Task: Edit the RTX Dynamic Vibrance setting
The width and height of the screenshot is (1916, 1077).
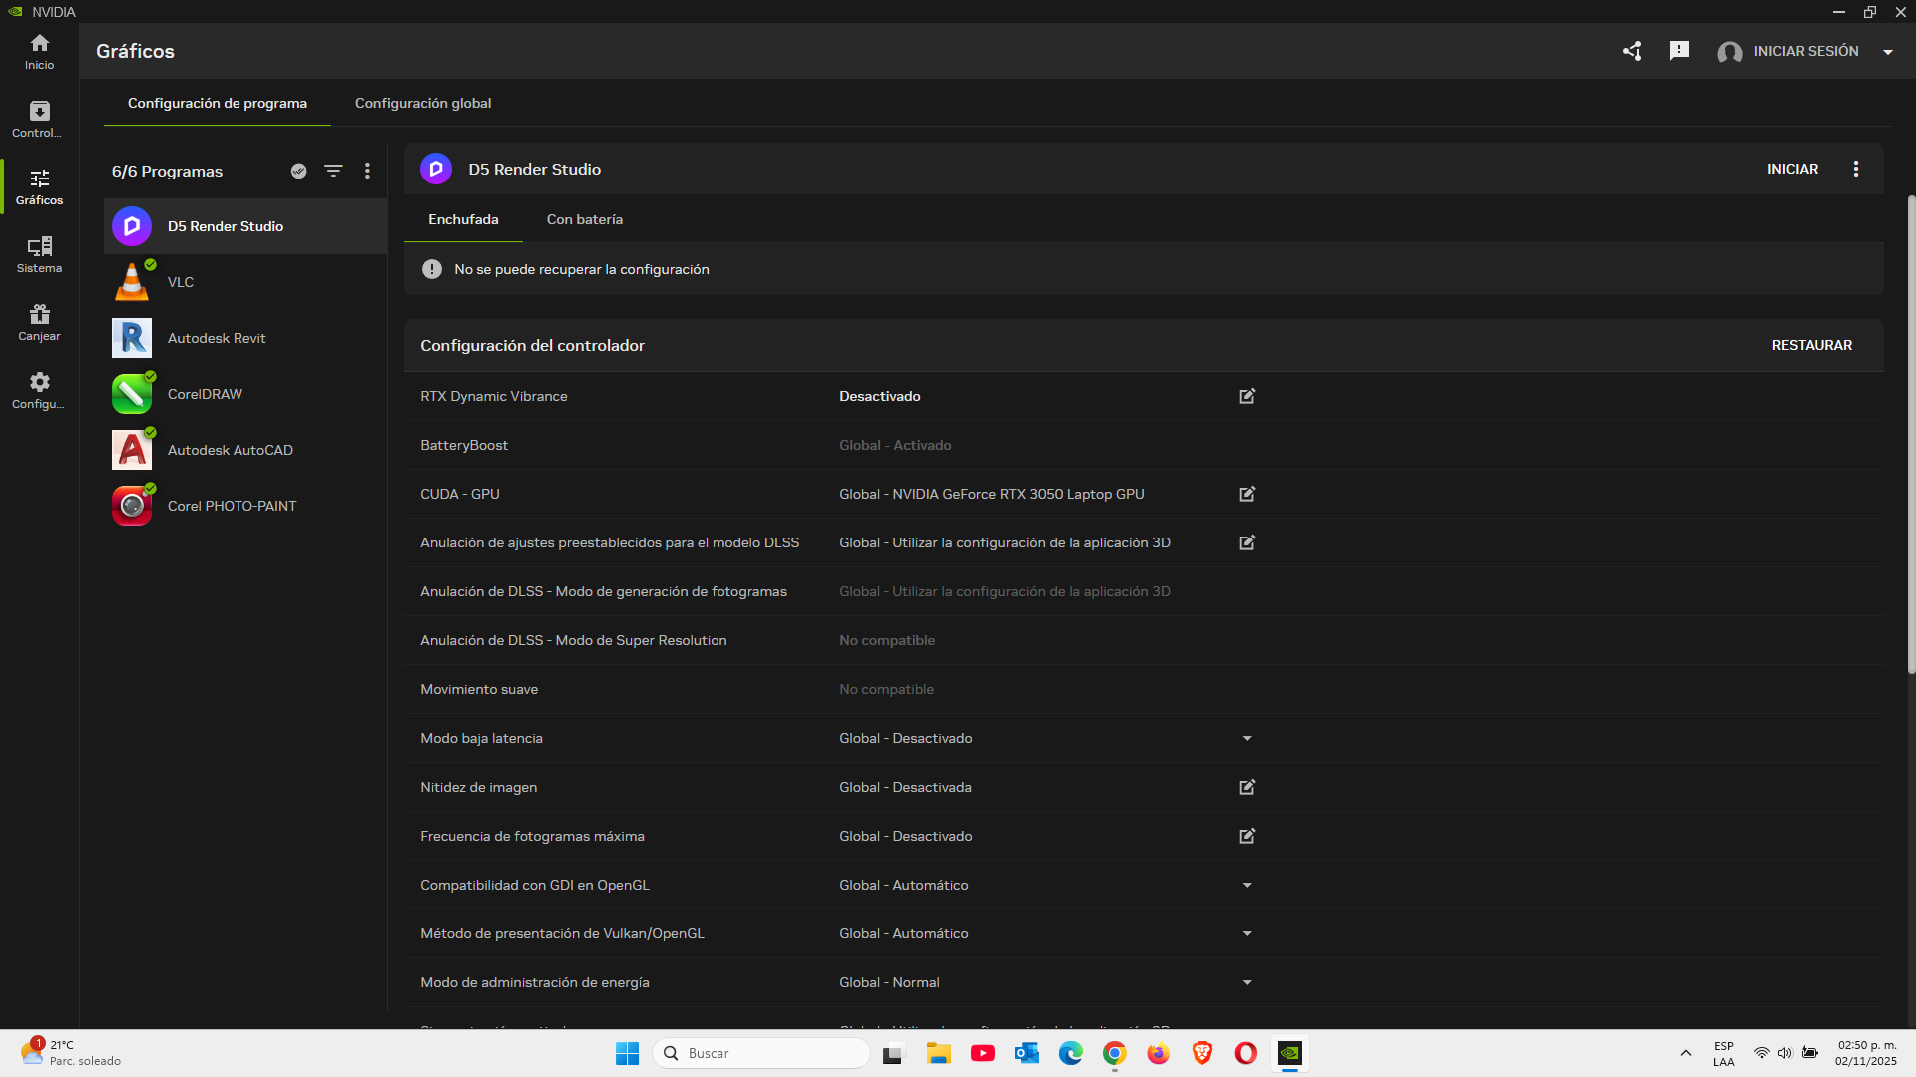Action: [x=1247, y=396]
